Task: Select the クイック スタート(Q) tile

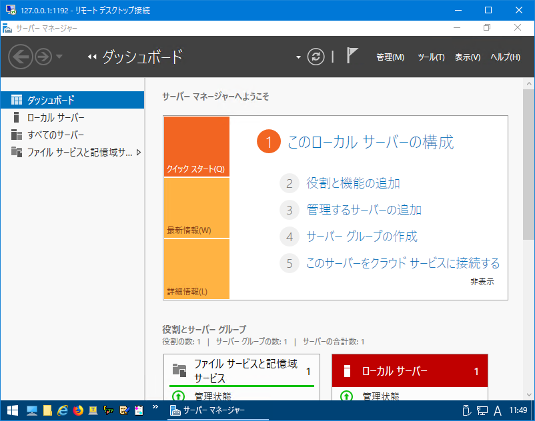Action: (197, 147)
